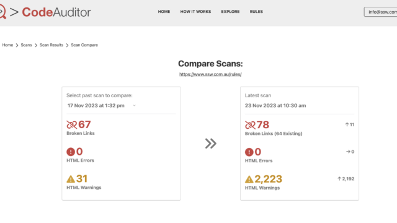Screen dimensions: 397x223
Task: Click the Compare Scans heading
Action: [210, 63]
